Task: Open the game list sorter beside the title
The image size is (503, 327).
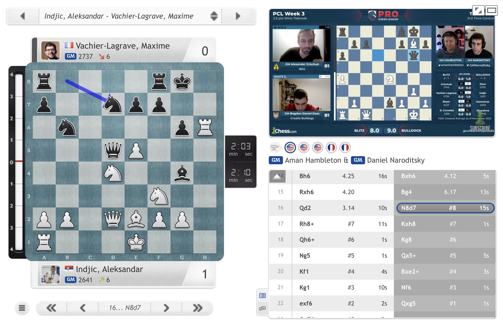Action: [214, 16]
